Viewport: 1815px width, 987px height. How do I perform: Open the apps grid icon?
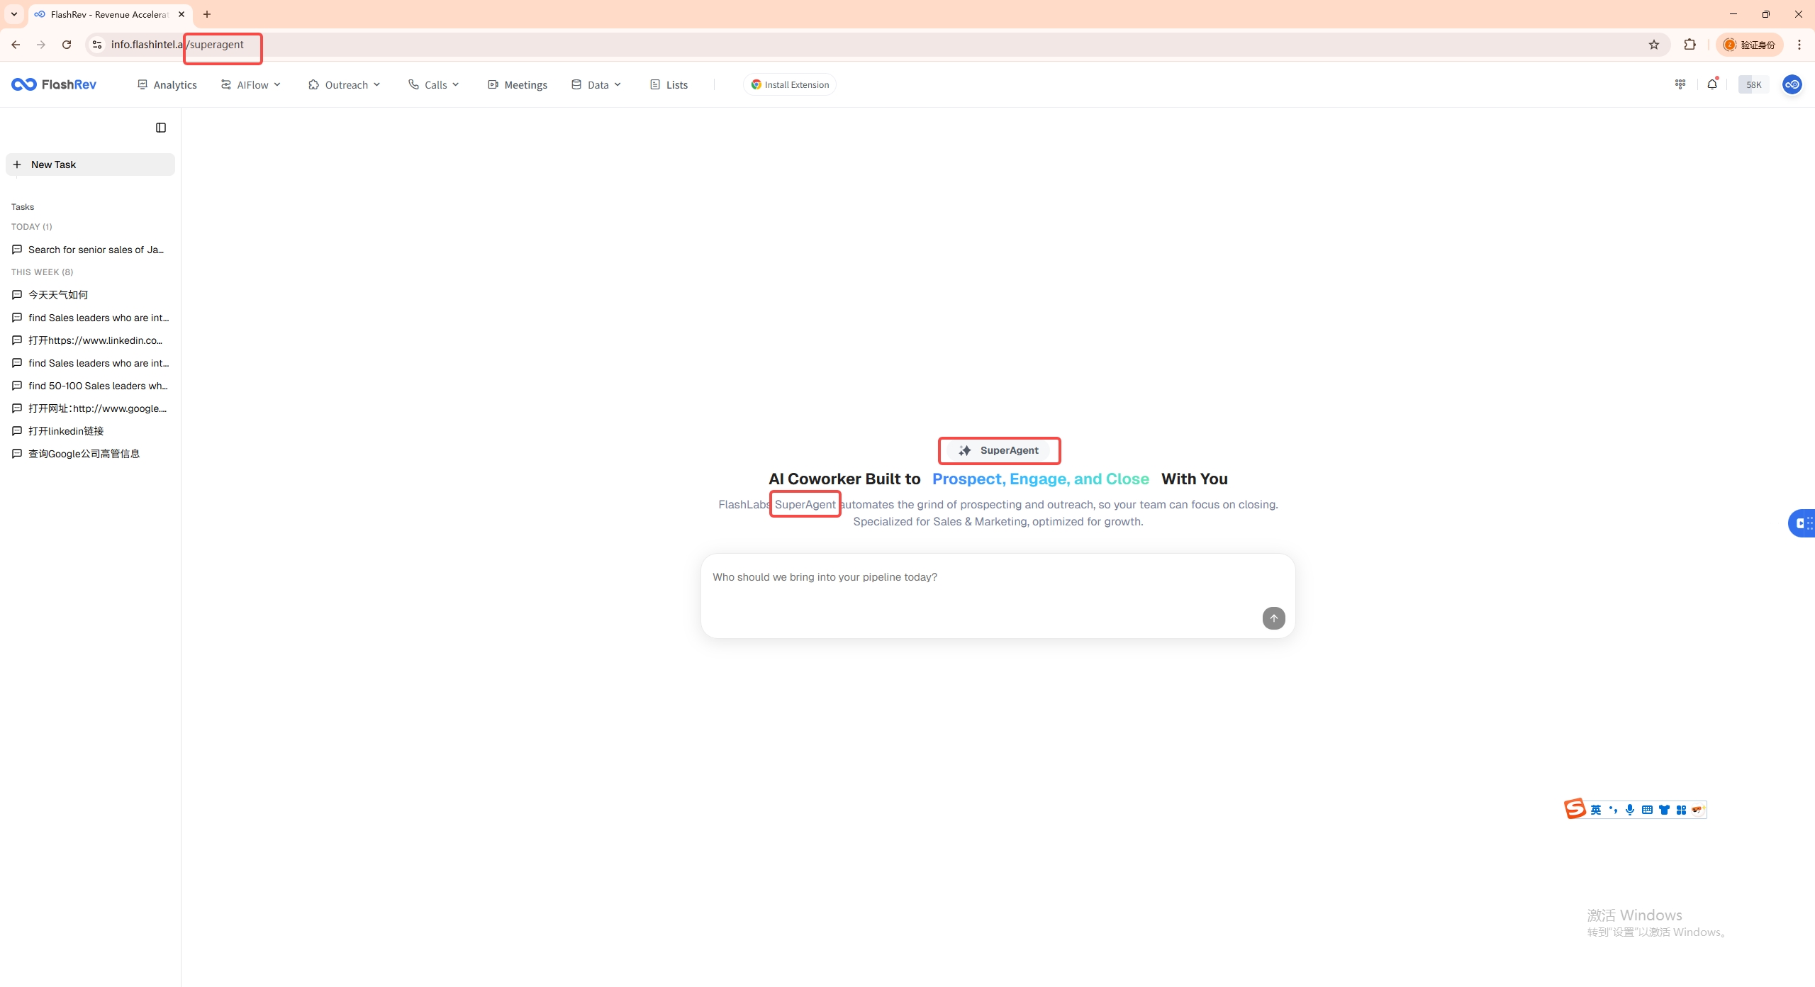pyautogui.click(x=1680, y=84)
